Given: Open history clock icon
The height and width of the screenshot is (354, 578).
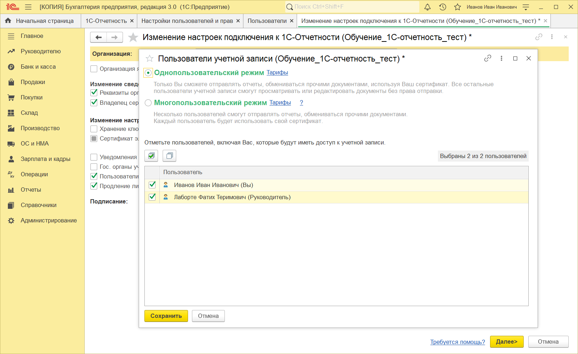Looking at the screenshot, I should (443, 7).
